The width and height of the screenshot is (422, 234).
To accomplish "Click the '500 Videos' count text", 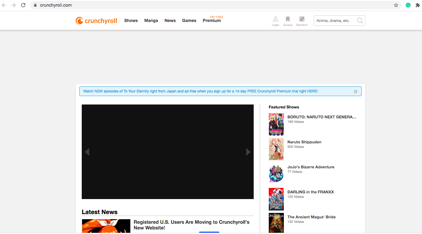I will [296, 147].
